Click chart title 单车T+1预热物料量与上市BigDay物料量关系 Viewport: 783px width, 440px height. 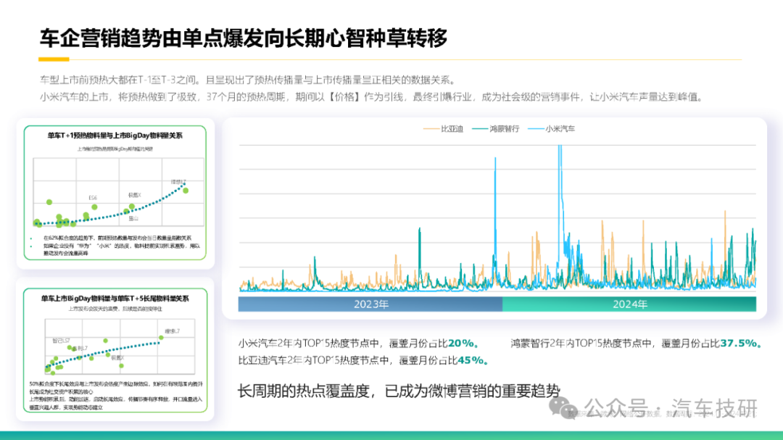pyautogui.click(x=115, y=136)
